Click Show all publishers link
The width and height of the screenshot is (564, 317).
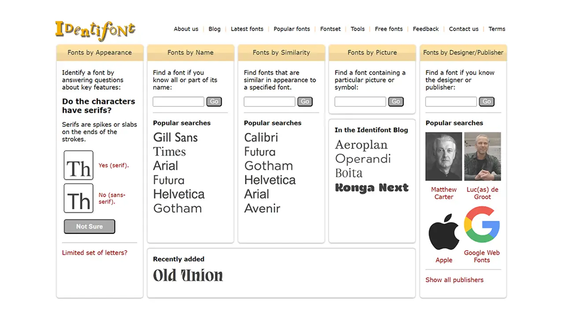[x=454, y=280]
